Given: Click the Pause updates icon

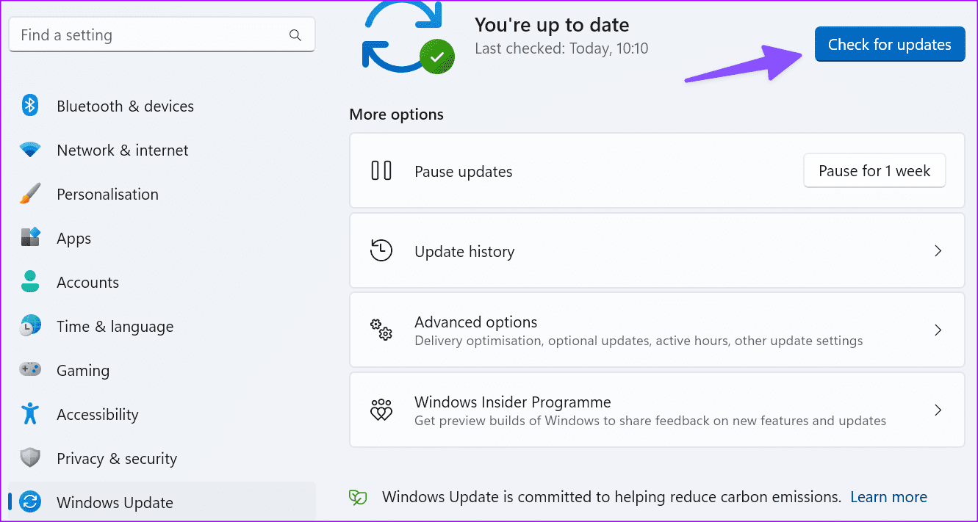Looking at the screenshot, I should click(x=381, y=170).
